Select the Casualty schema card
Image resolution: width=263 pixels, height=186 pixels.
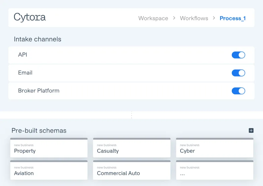[132, 148]
